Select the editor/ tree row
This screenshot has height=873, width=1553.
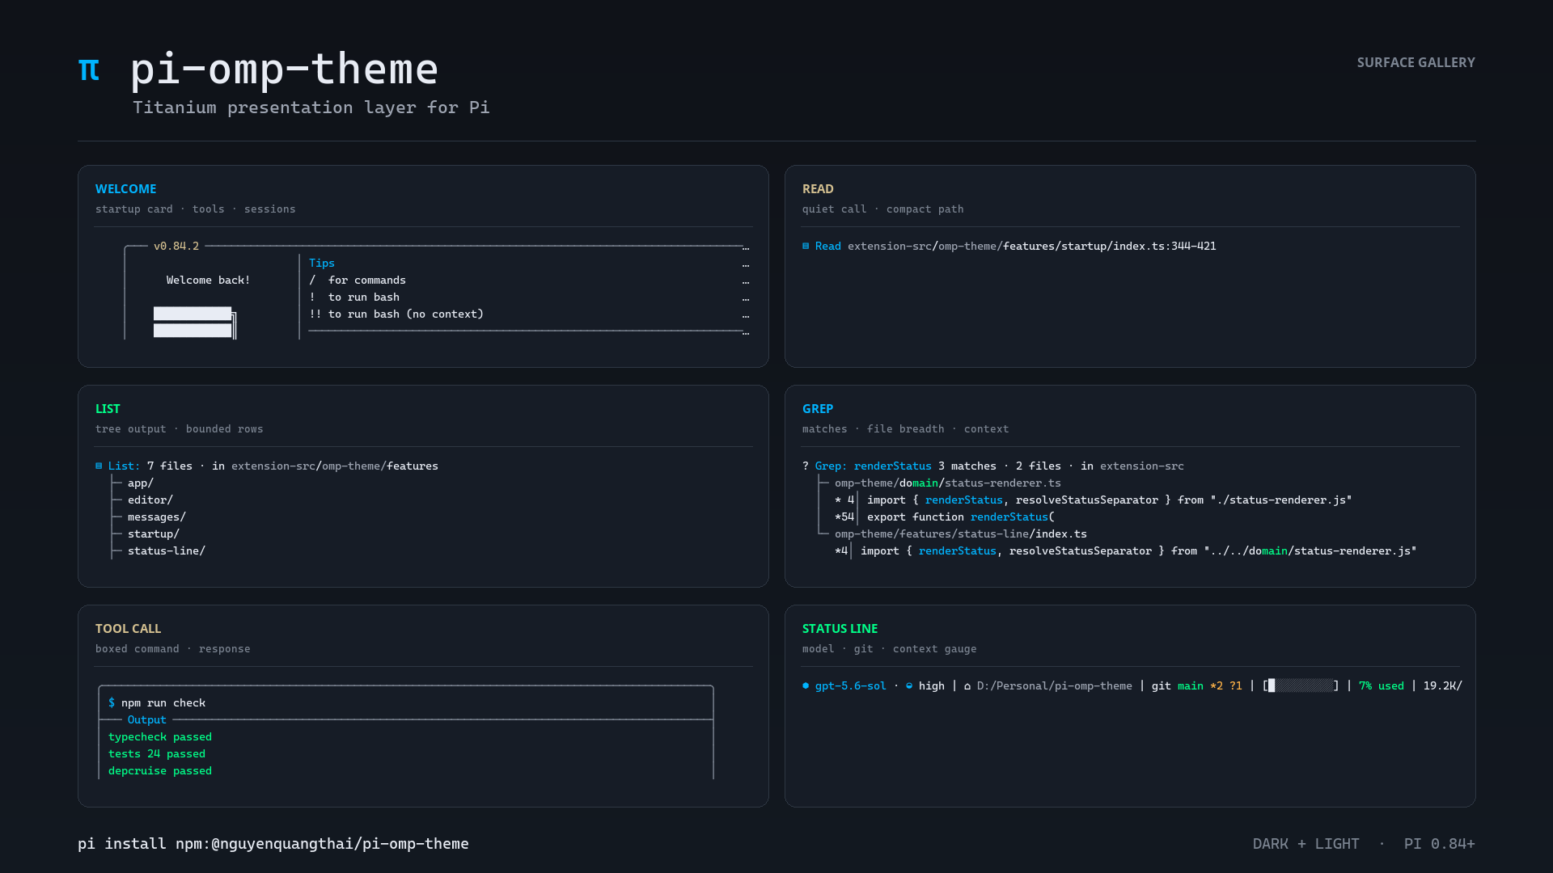(x=150, y=500)
